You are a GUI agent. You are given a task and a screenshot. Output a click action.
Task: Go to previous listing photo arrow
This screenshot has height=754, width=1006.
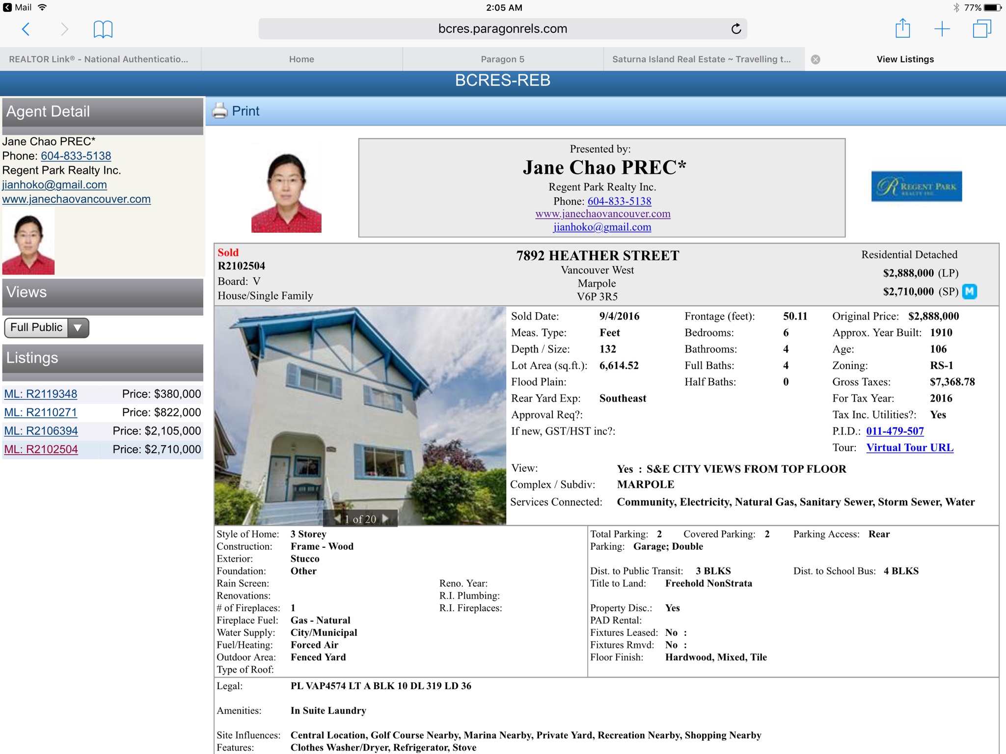click(x=337, y=518)
